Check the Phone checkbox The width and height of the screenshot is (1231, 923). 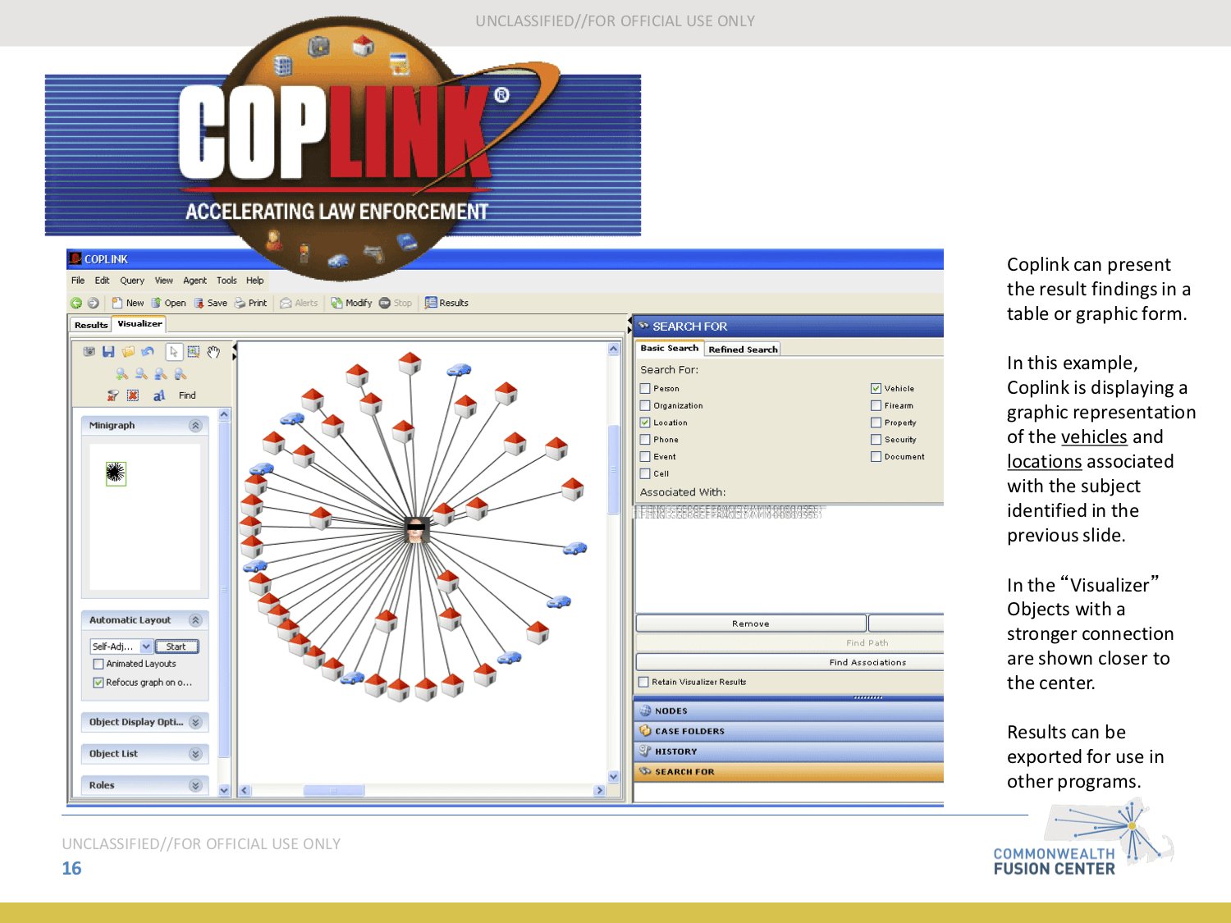click(x=645, y=440)
